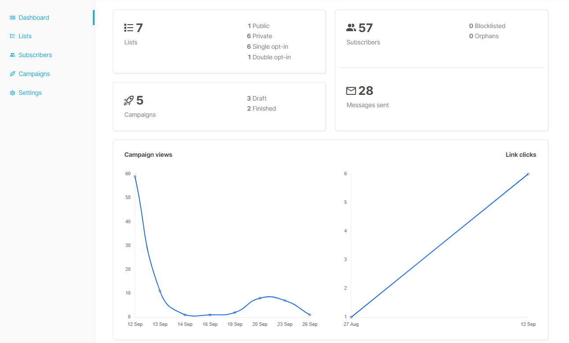Open the Lists menu item
This screenshot has width=569, height=343.
click(47, 36)
